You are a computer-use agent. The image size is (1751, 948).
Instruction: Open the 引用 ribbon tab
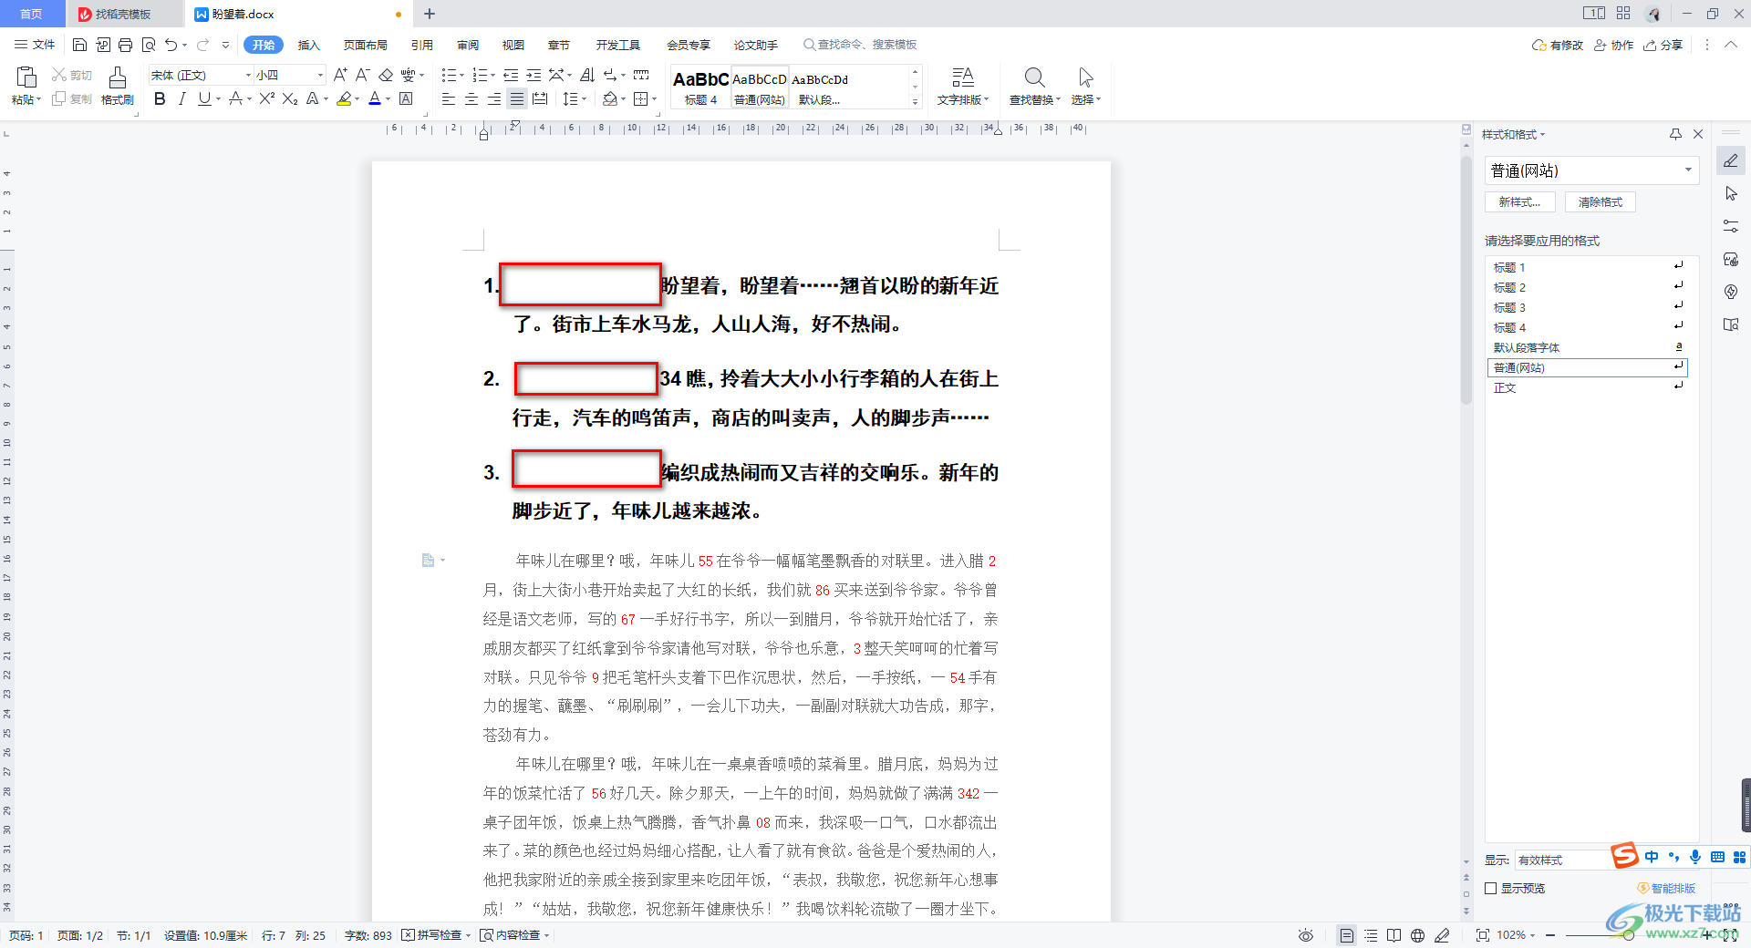tap(421, 45)
